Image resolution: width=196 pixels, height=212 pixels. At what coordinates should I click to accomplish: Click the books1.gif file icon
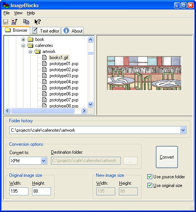pyautogui.click(x=45, y=58)
